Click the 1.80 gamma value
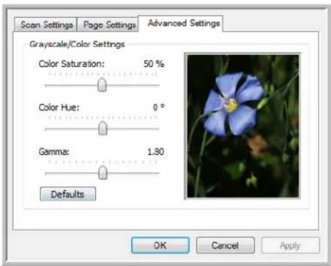The width and height of the screenshot is (331, 266). (x=156, y=151)
